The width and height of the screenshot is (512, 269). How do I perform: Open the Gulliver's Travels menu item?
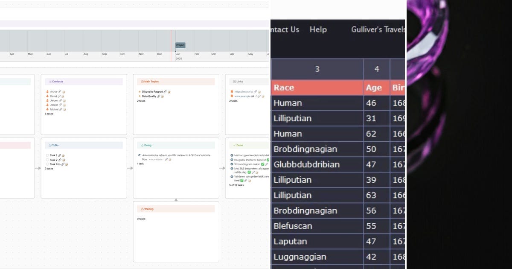[x=378, y=29]
